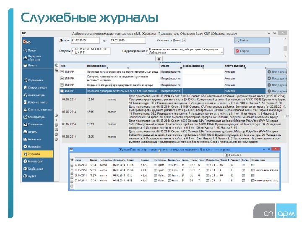Open Передача образцов sidebar item
Viewport: 302px width, 227px height.
pyautogui.click(x=32, y=58)
